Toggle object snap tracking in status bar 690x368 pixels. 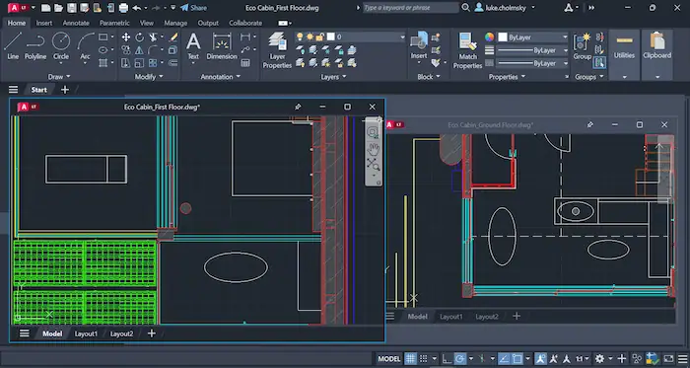(x=505, y=358)
